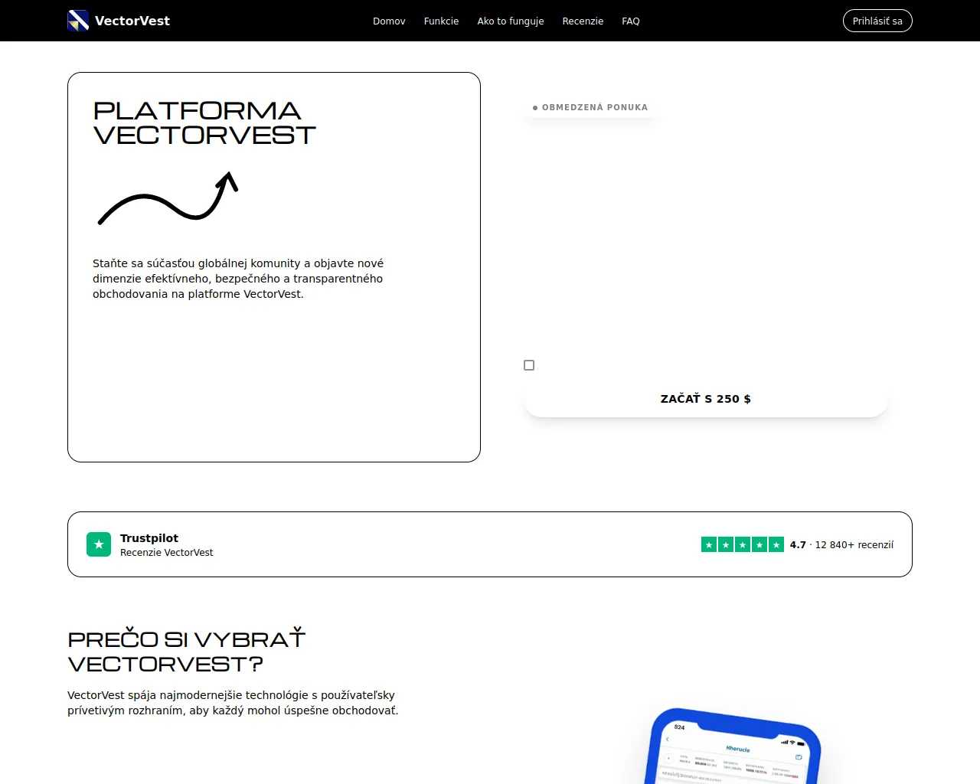Click the 12 840+ recenzií text
Image resolution: width=980 pixels, height=784 pixels.
click(854, 545)
